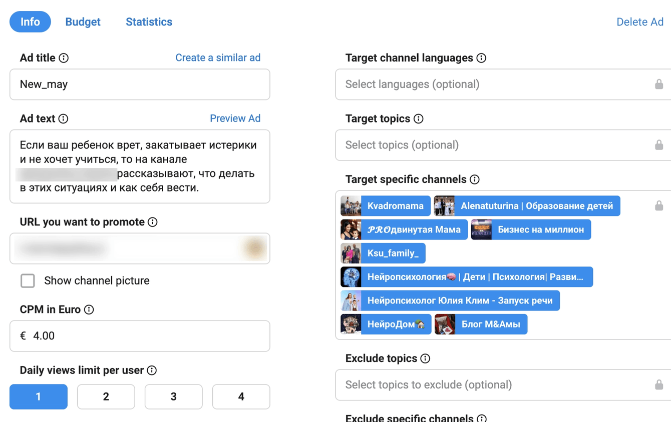Click info icon for Daily views limit
The height and width of the screenshot is (422, 671).
click(x=152, y=370)
